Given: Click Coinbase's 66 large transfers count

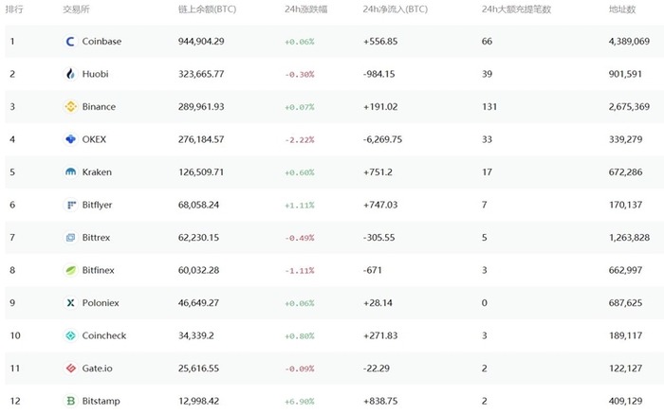Looking at the screenshot, I should (487, 42).
